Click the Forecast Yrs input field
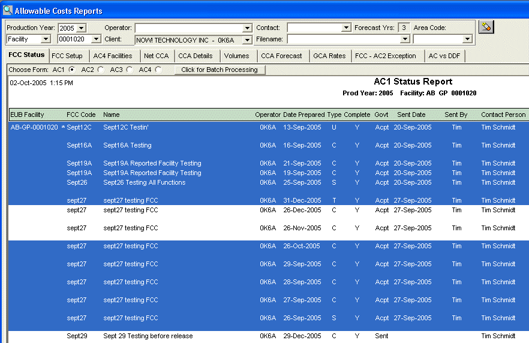Screen dimensions: 529x343 [404, 28]
